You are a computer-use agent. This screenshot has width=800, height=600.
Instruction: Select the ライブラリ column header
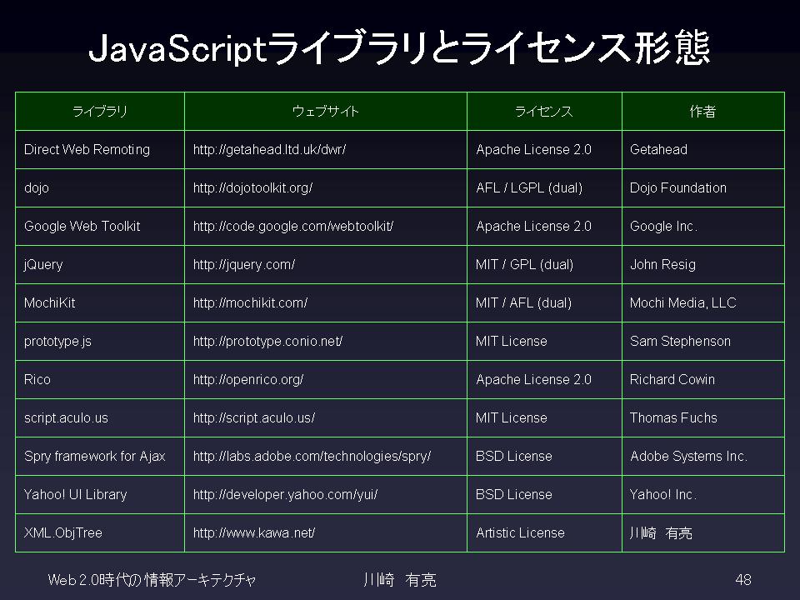coord(100,111)
